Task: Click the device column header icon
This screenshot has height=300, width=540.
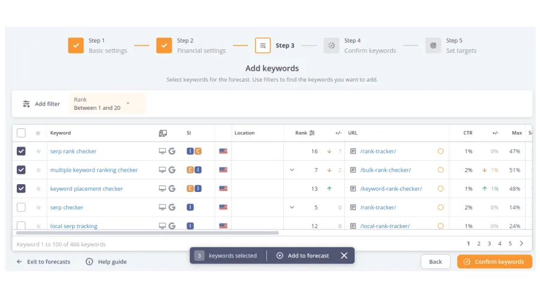Action: click(x=163, y=133)
